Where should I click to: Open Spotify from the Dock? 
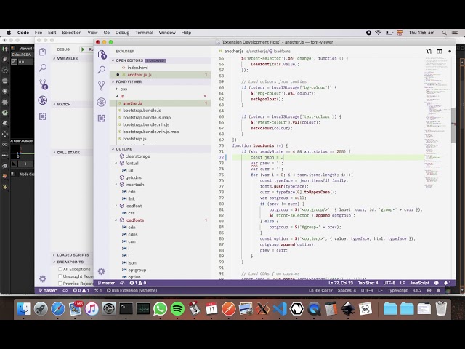point(177,309)
